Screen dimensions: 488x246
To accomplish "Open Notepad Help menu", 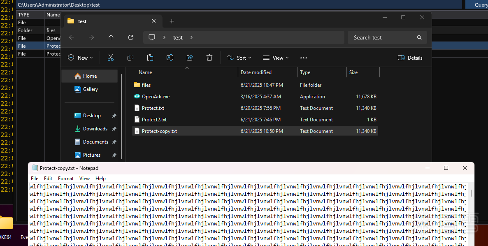I will tap(100, 179).
